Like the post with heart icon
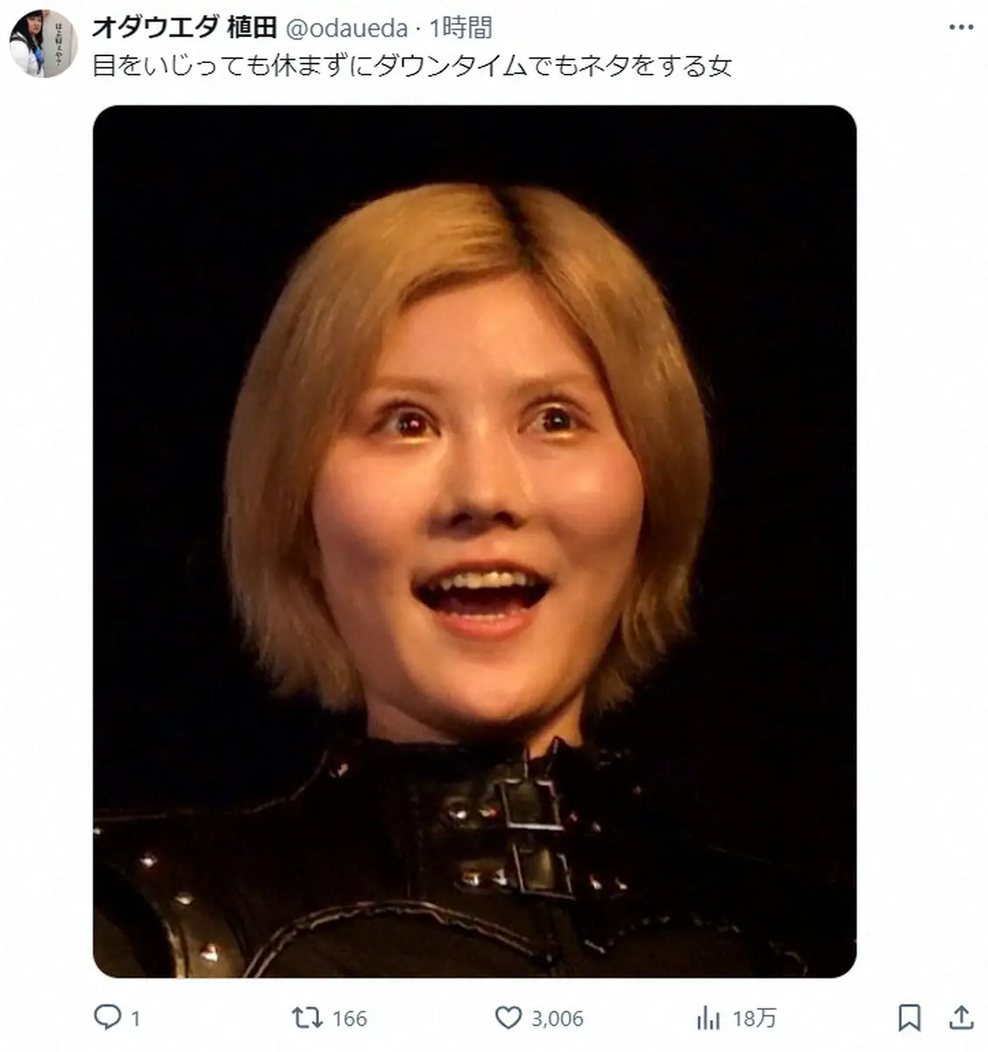 (508, 1017)
